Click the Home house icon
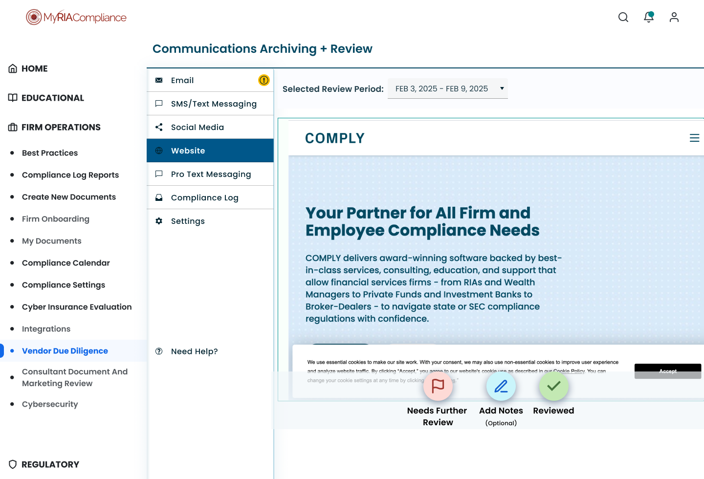Viewport: 704px width, 479px height. point(13,68)
